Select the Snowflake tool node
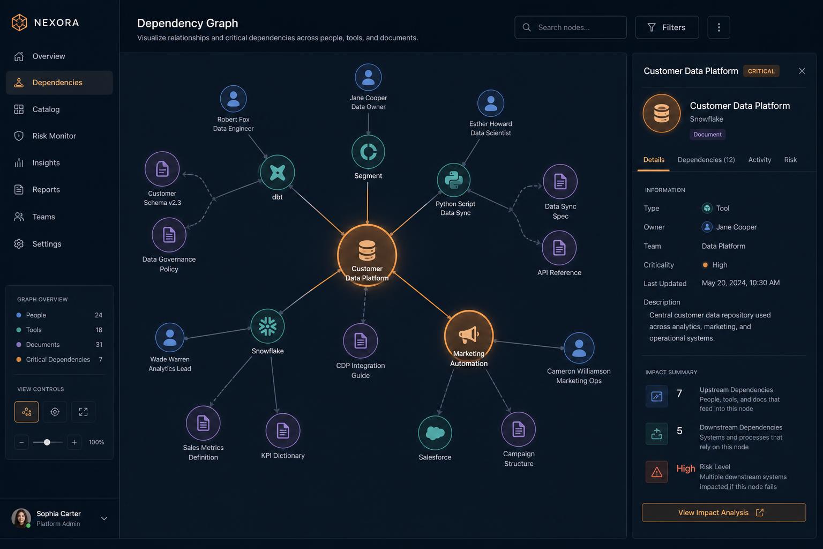This screenshot has height=549, width=823. pyautogui.click(x=267, y=326)
